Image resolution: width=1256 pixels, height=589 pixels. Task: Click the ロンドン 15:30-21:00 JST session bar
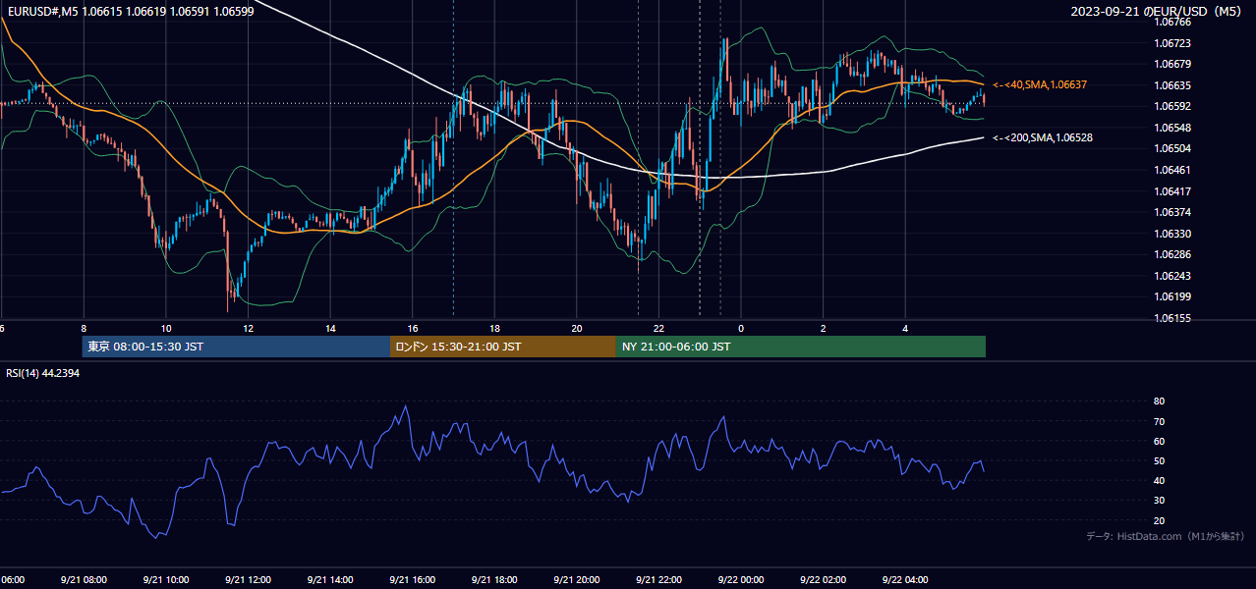503,347
